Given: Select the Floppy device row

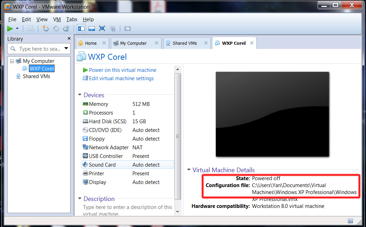Looking at the screenshot, I should [128, 139].
